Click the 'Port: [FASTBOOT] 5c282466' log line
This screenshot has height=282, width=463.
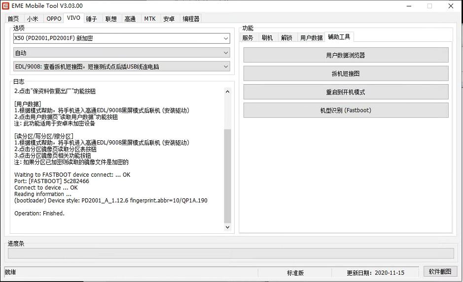[52, 181]
